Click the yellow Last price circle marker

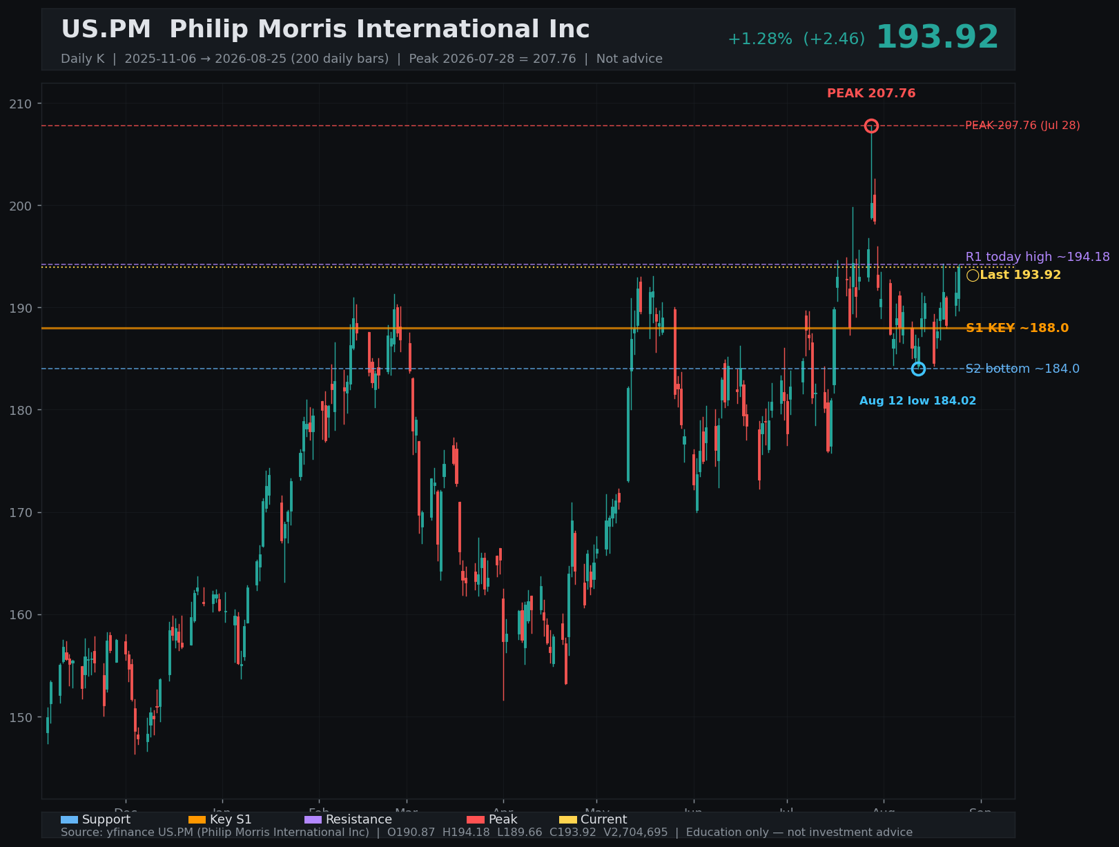973,275
